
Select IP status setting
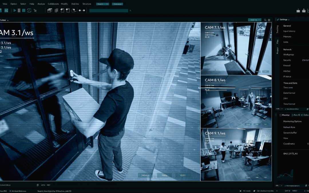click(287, 77)
